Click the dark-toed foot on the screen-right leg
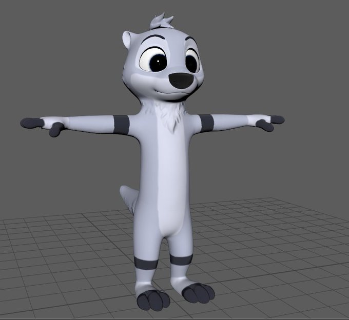 tap(198, 293)
